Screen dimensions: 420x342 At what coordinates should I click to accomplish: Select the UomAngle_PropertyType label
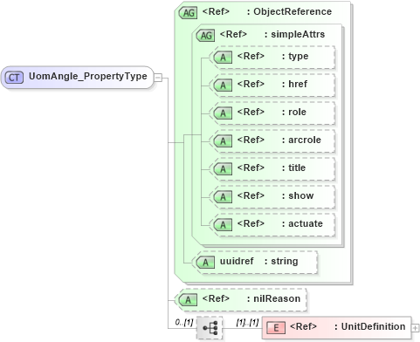(88, 76)
